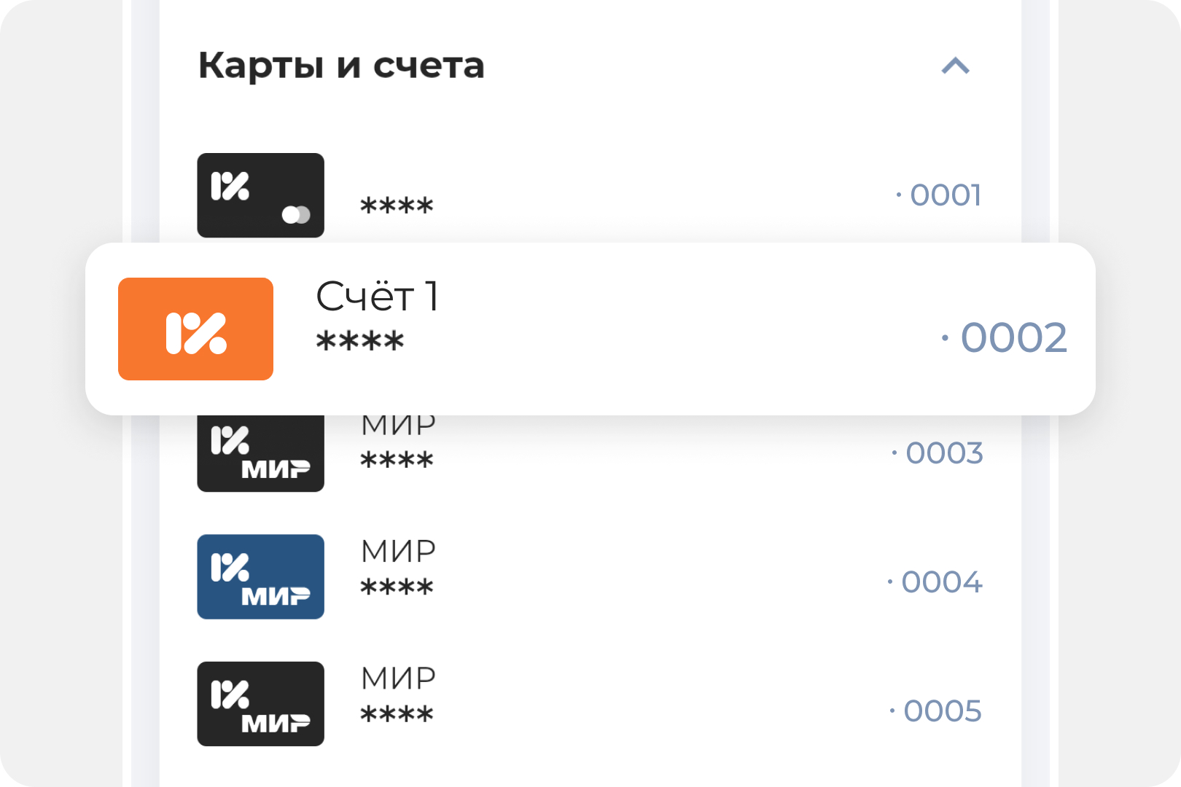Open the МИР card label for 0004
Screen dimensions: 1181x787
pos(398,552)
